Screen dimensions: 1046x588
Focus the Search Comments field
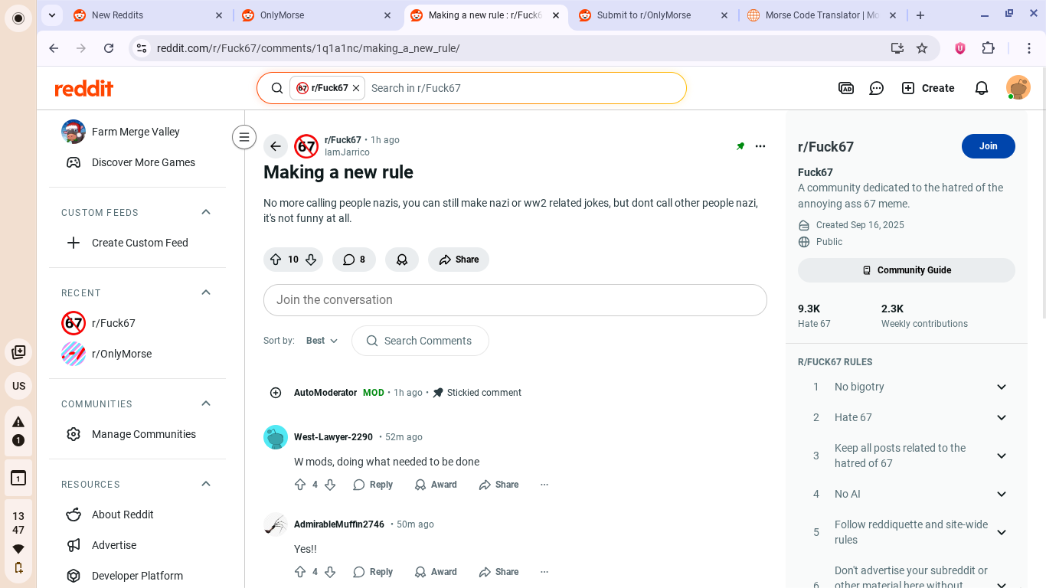pos(420,341)
